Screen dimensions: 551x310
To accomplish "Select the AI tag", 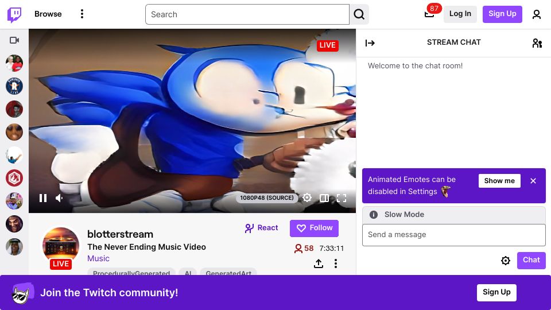I will [x=188, y=272].
